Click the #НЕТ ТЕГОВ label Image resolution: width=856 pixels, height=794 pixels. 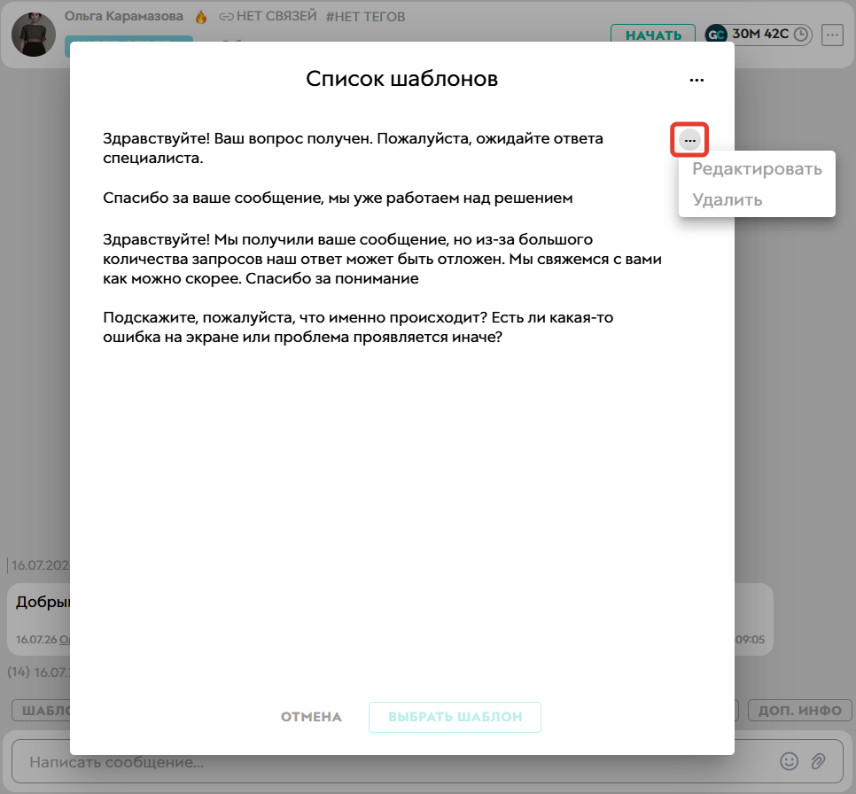365,17
